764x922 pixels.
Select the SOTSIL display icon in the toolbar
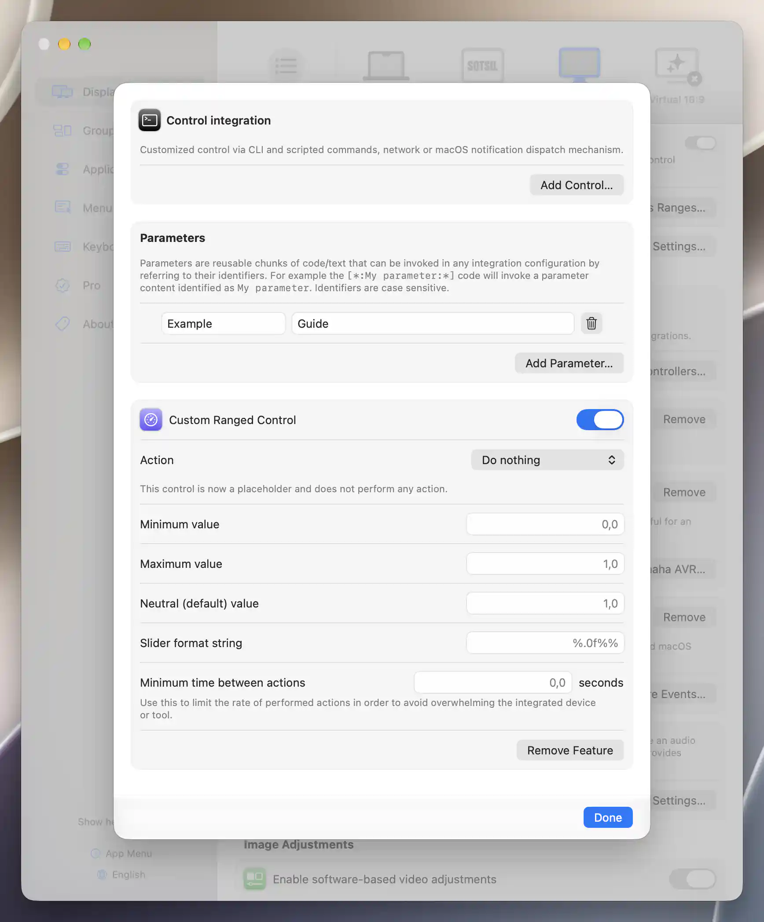482,66
